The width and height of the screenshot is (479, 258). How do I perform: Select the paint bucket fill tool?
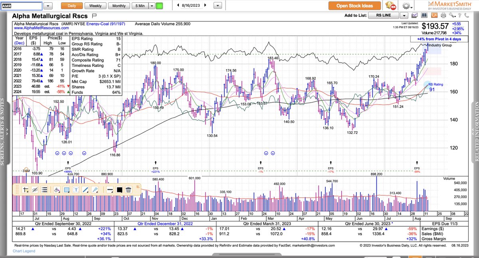coord(57,190)
